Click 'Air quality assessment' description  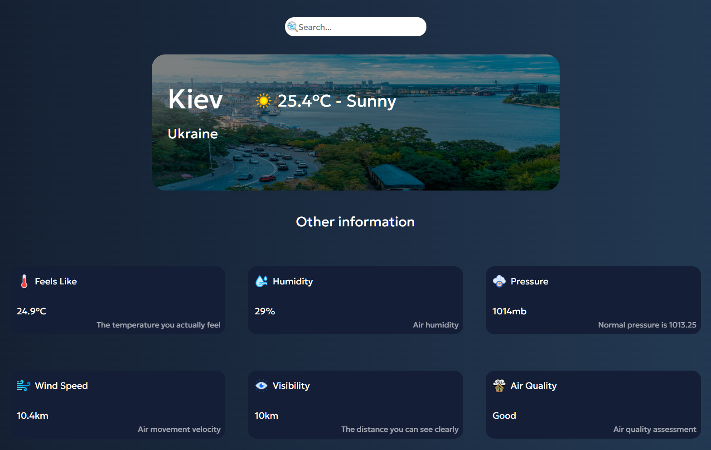[655, 429]
